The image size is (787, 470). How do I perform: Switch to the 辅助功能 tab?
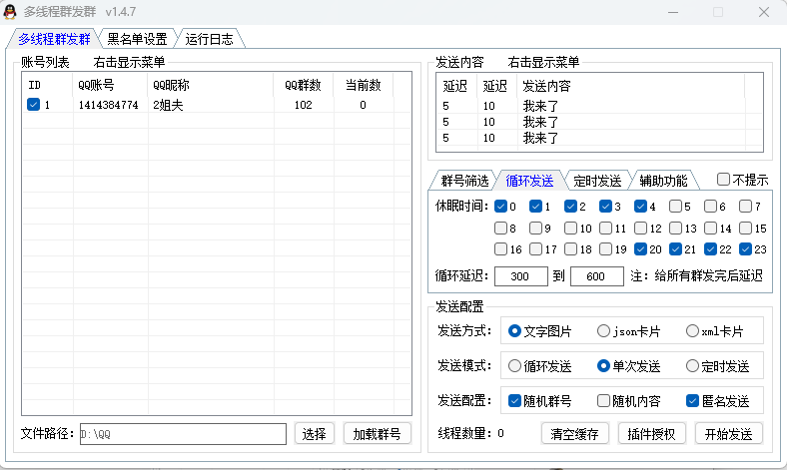[x=663, y=181]
